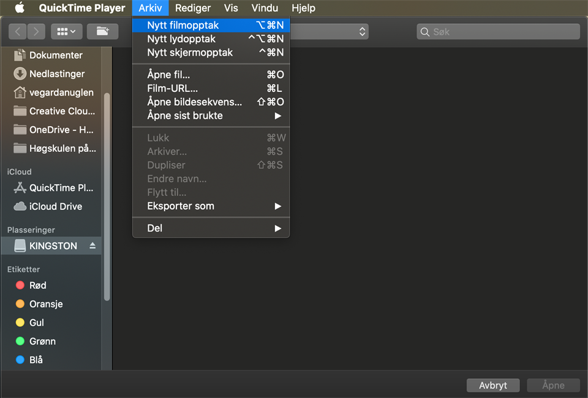Open iCloud Drive in the sidebar
588x398 pixels.
pyautogui.click(x=55, y=206)
